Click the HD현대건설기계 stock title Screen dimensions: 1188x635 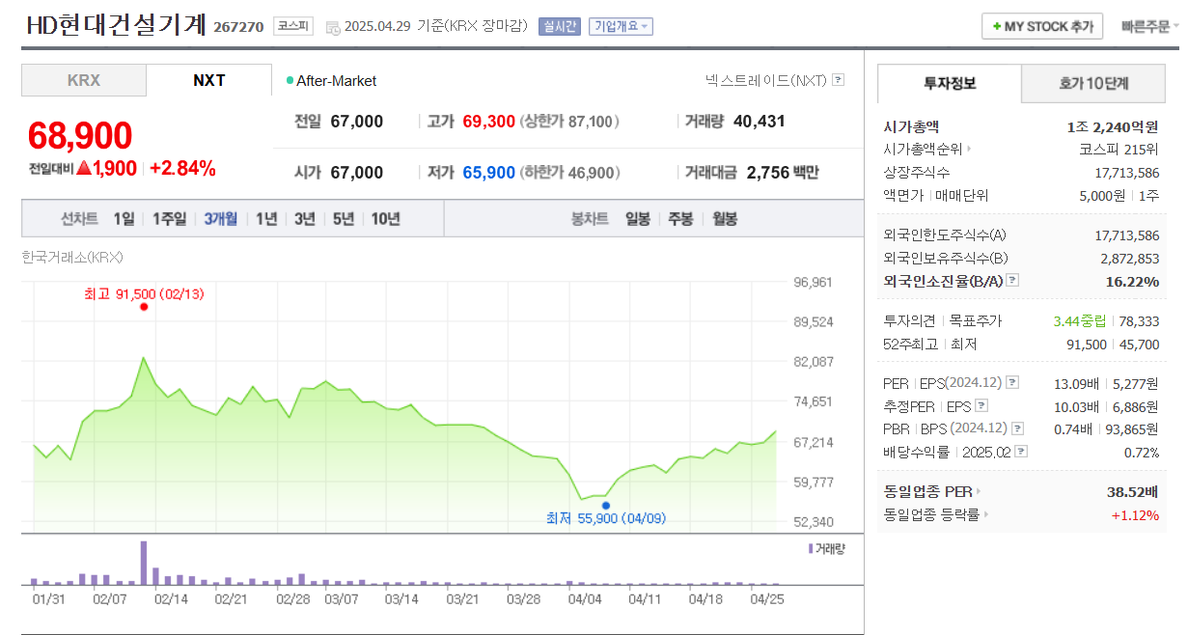pos(116,25)
